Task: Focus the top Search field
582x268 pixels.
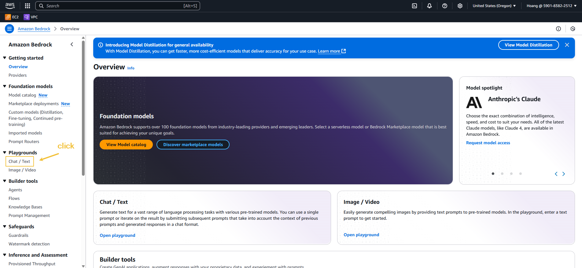Action: click(118, 6)
